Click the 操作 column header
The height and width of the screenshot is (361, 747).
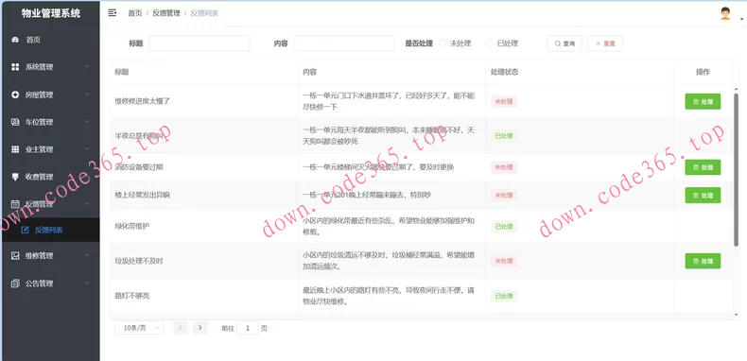coord(703,73)
